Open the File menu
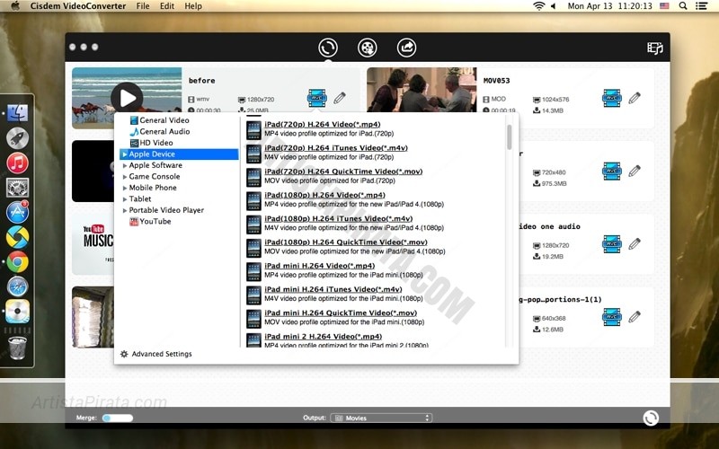 pos(143,6)
